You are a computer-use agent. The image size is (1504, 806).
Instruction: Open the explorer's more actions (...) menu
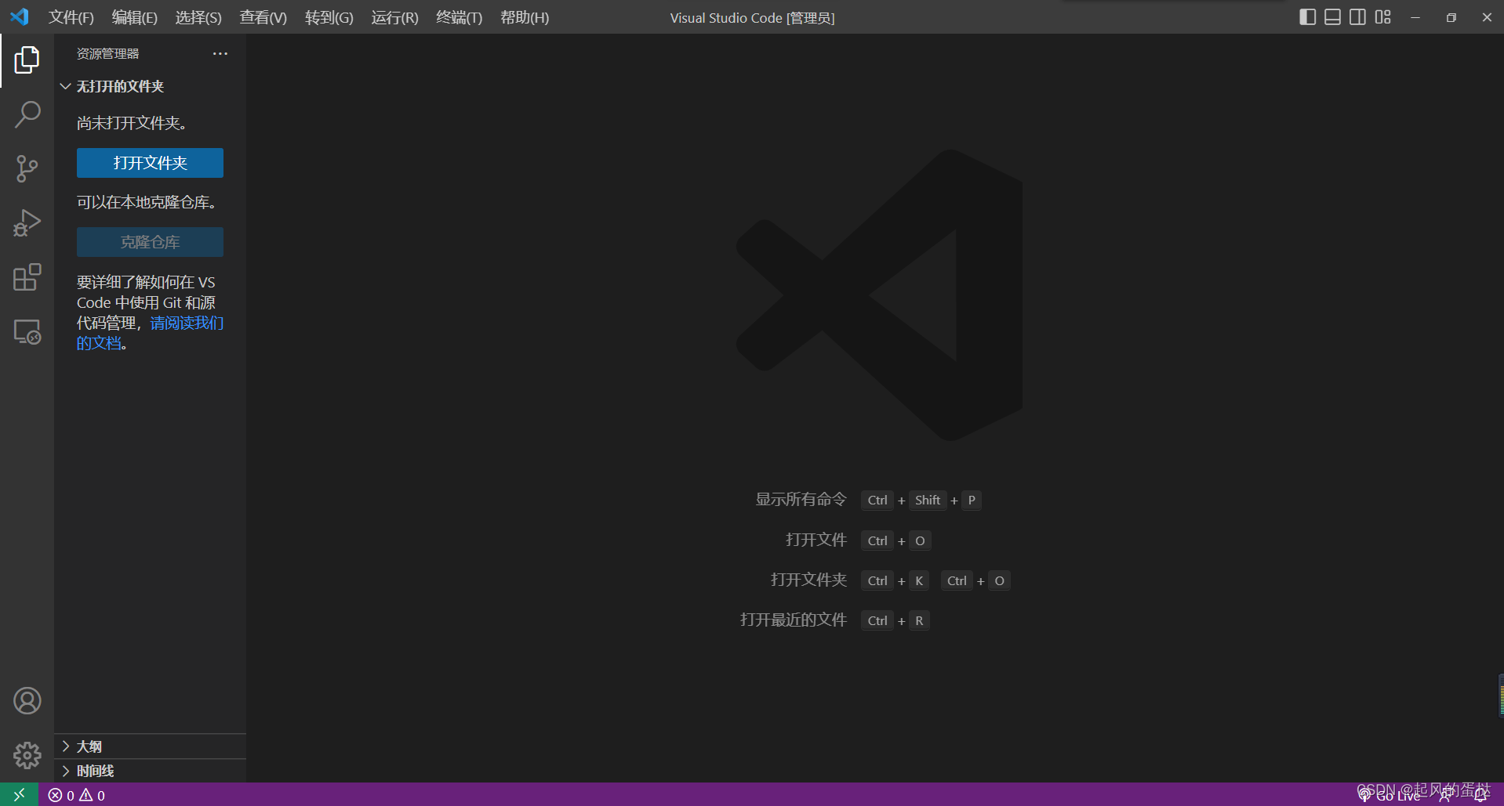[x=220, y=54]
